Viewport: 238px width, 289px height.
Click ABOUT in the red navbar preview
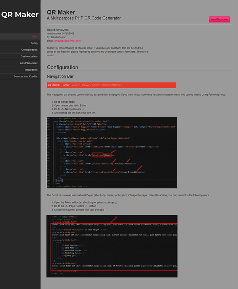pyautogui.click(x=76, y=85)
